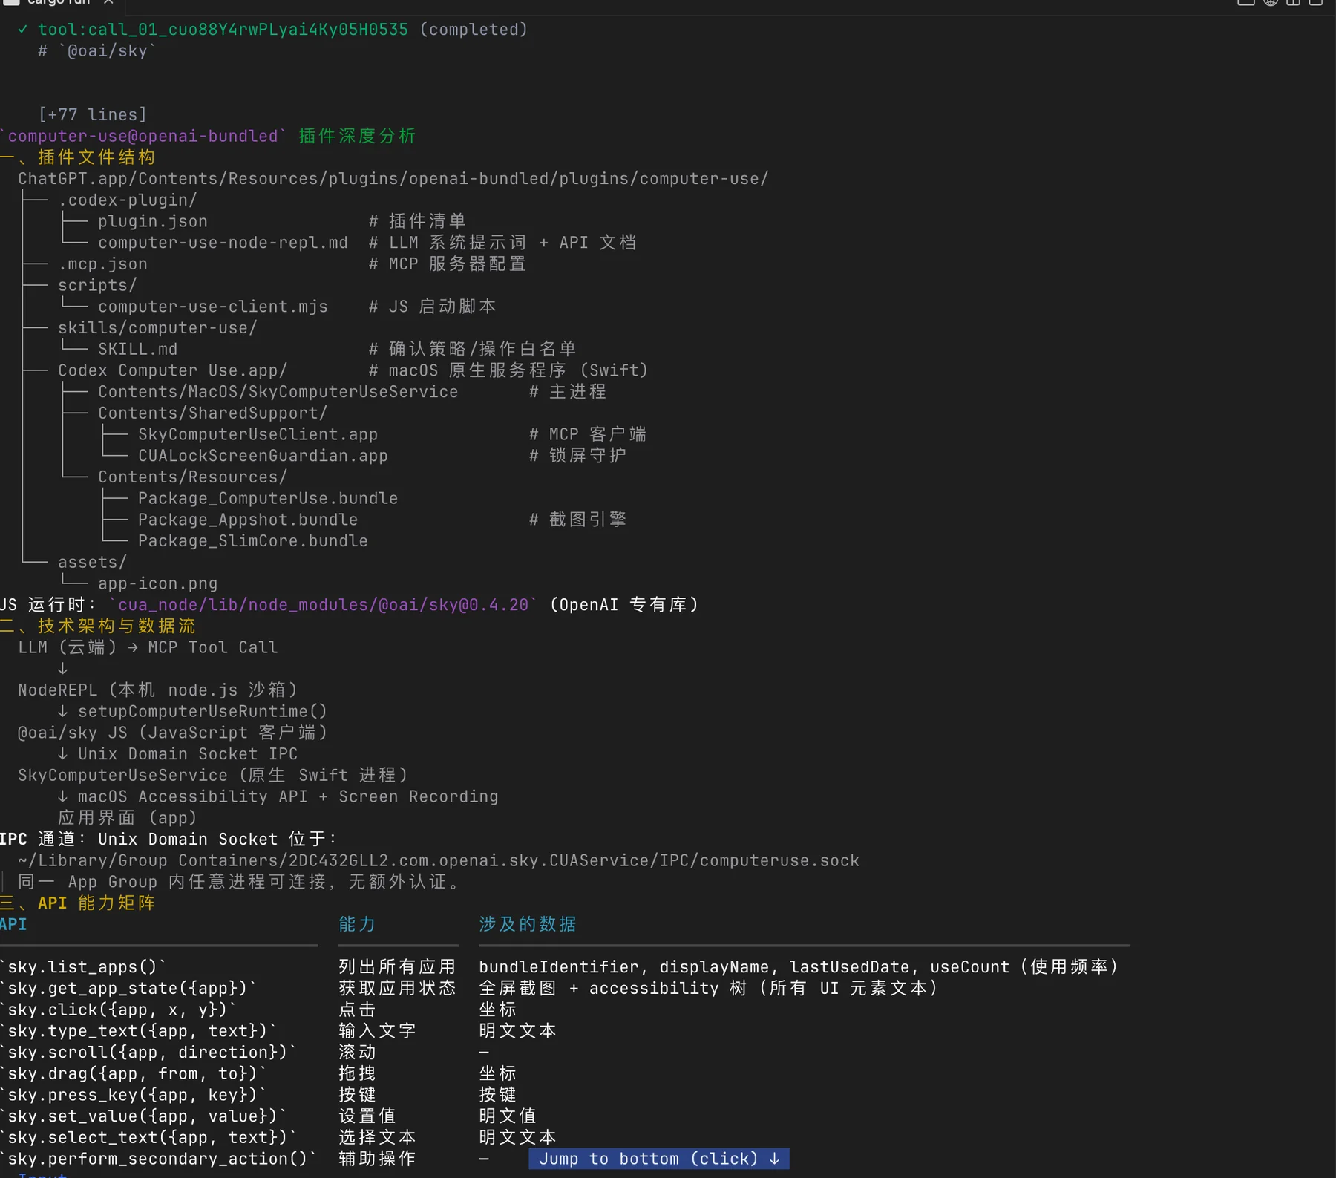Click the "全屏截图 + accessibility 树" data cell

click(x=709, y=988)
